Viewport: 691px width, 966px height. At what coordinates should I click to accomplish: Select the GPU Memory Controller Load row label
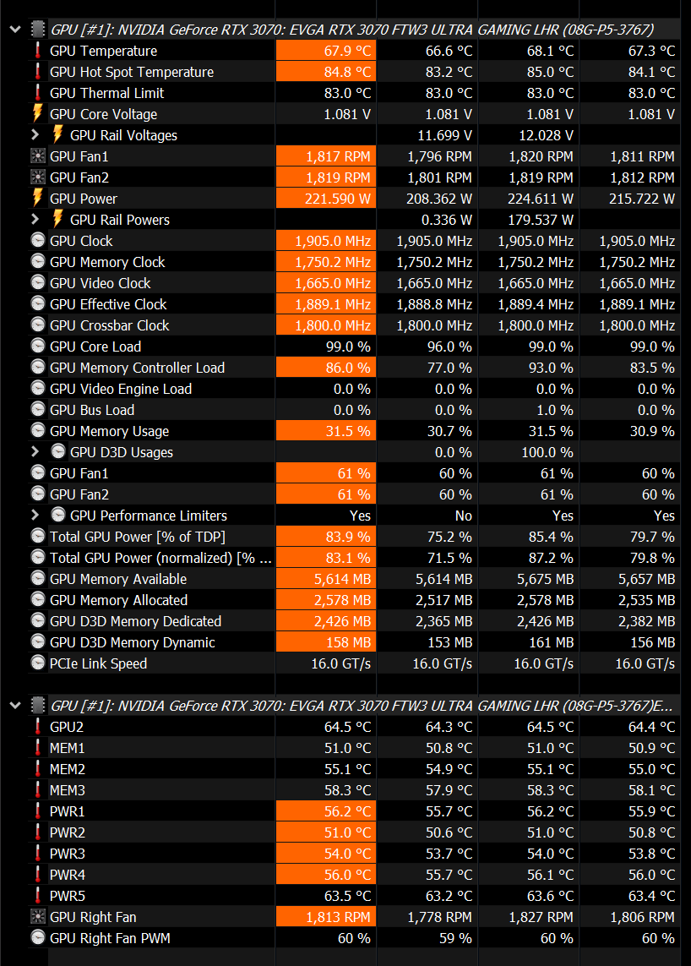(x=137, y=368)
